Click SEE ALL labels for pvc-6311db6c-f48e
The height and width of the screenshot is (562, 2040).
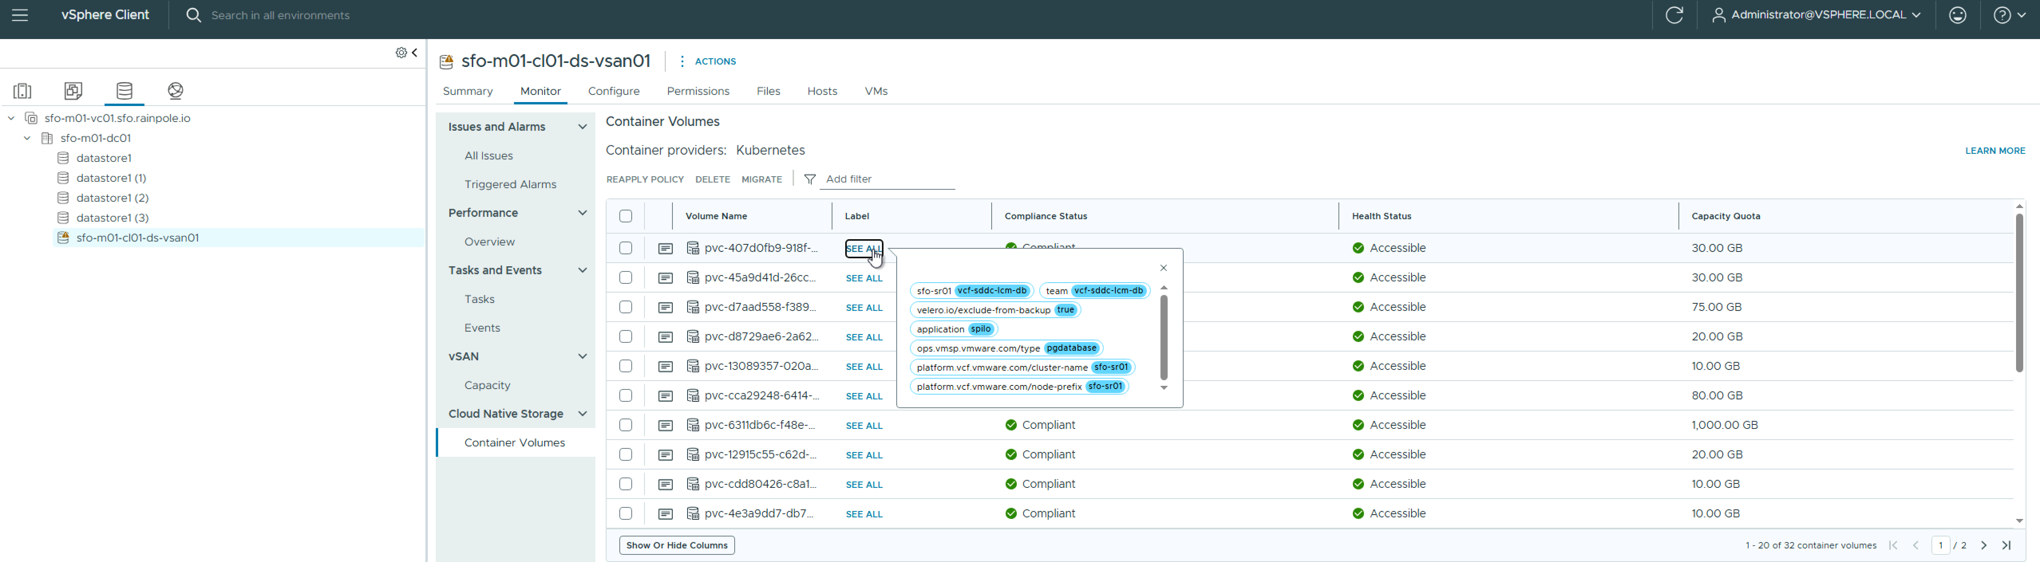[x=864, y=425]
